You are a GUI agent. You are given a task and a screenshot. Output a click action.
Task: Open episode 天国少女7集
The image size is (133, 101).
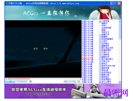87,69
